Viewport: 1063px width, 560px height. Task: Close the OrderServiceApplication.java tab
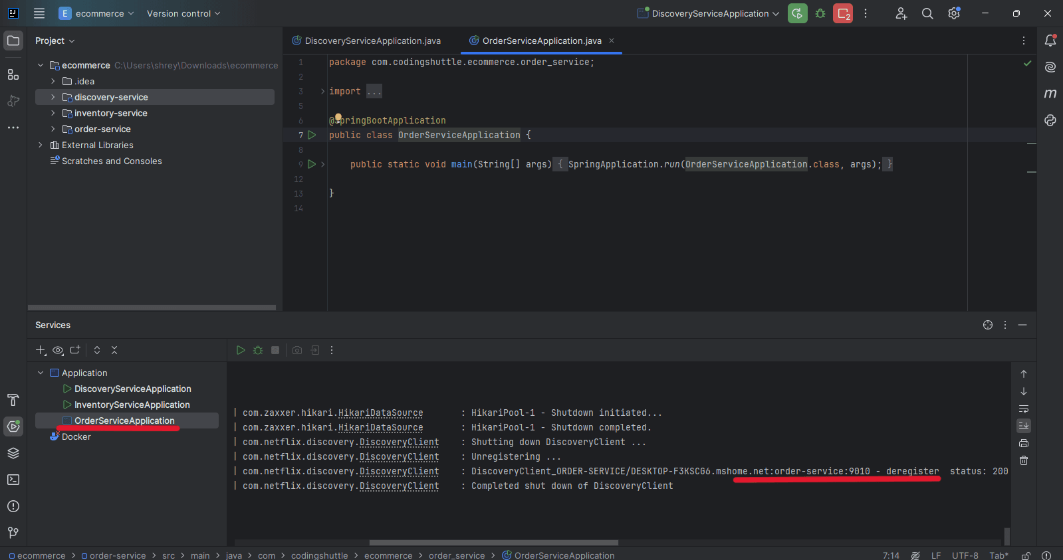[x=612, y=41]
